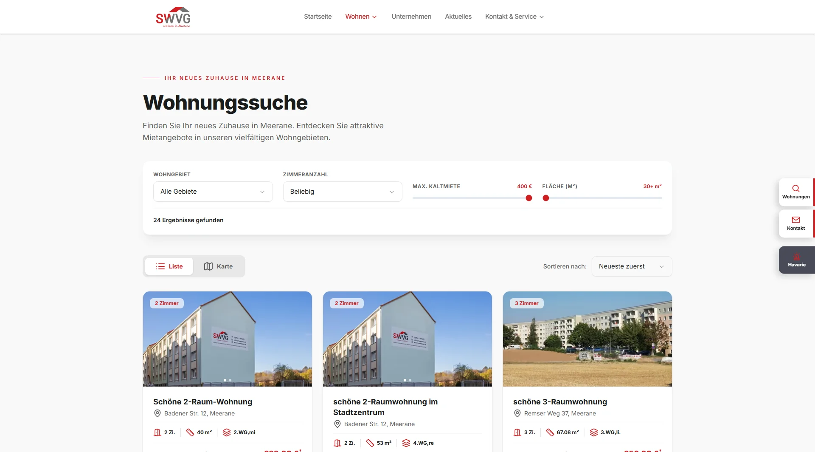815x452 pixels.
Task: Click layers icon next to 3.WG,li.
Action: coord(594,432)
